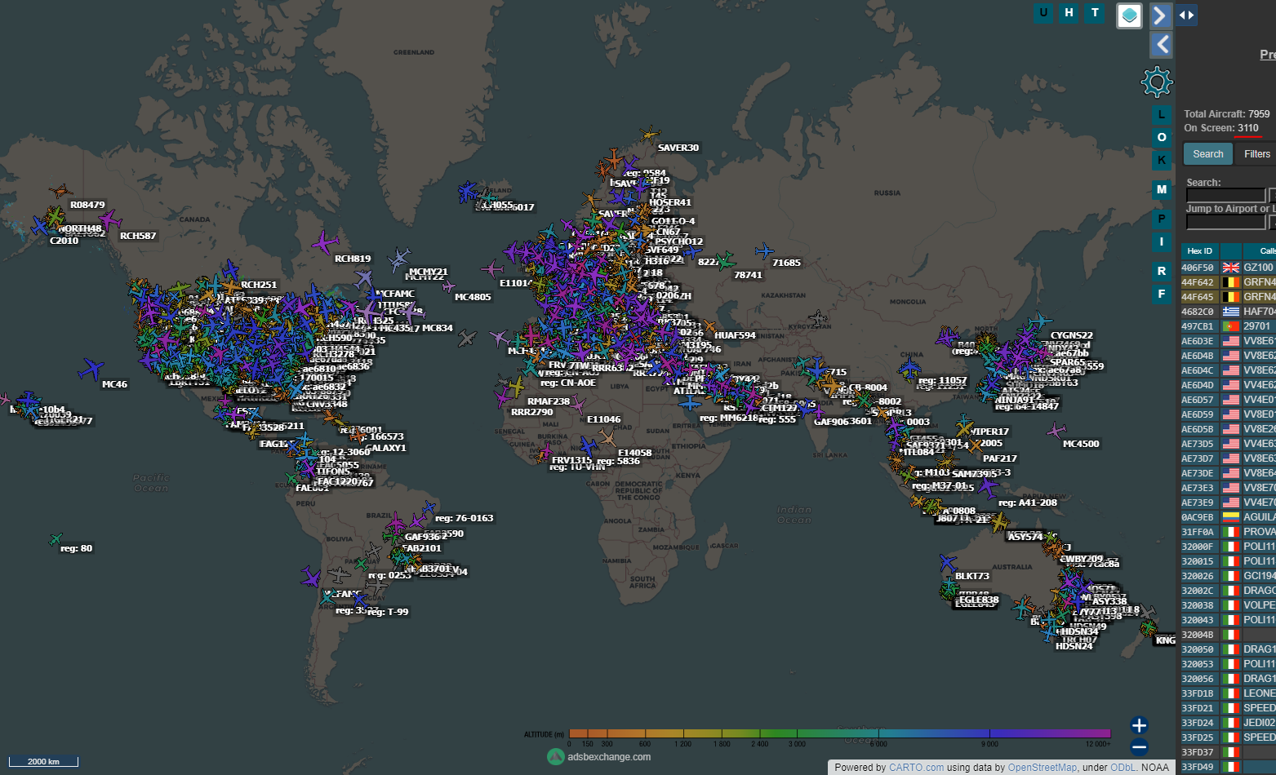Switch to the Filters tab

1256,154
